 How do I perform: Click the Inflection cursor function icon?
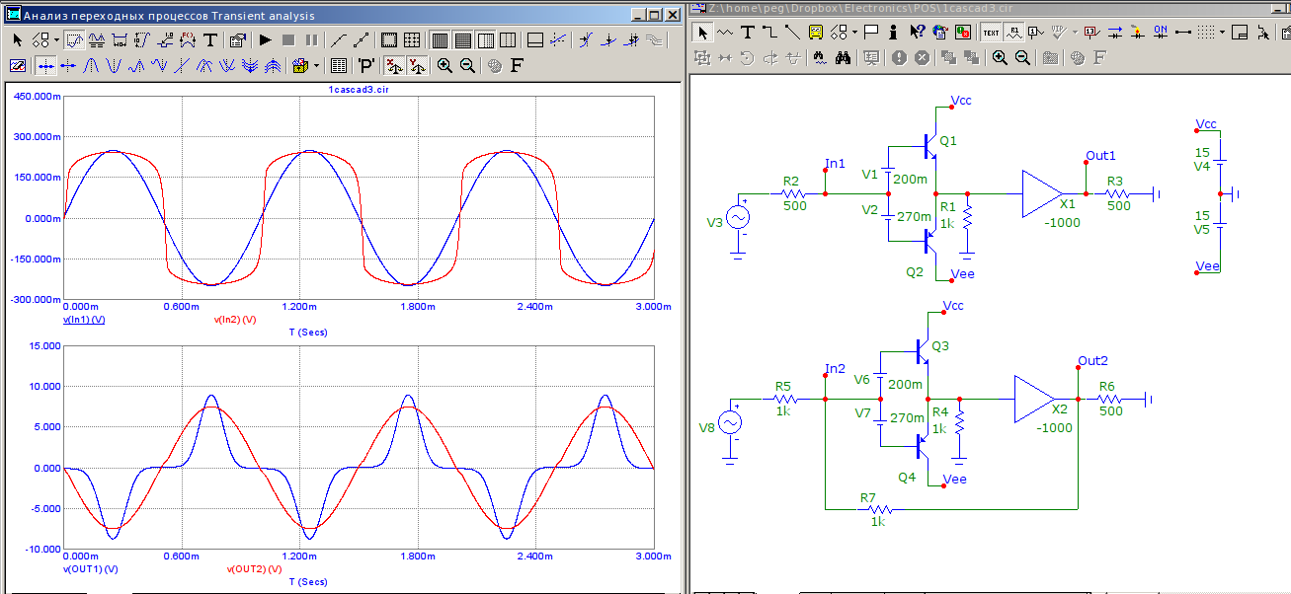coord(182,66)
